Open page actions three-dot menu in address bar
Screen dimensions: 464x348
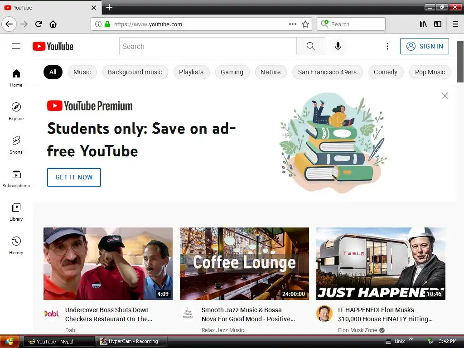pyautogui.click(x=293, y=24)
